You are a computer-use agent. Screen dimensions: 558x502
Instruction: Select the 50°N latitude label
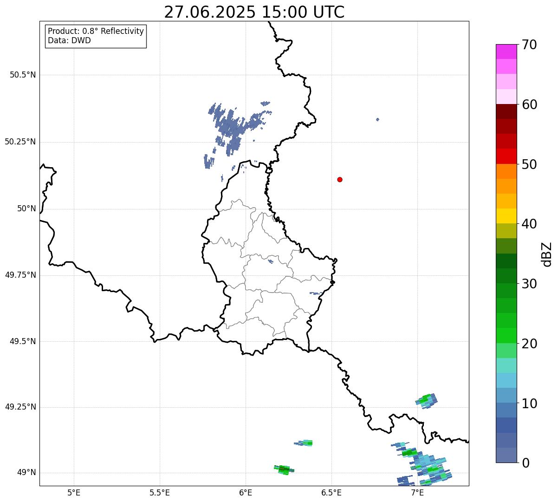(26, 209)
